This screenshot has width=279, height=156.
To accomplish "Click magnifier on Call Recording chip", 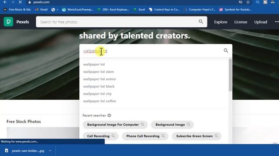I will click(x=113, y=136).
